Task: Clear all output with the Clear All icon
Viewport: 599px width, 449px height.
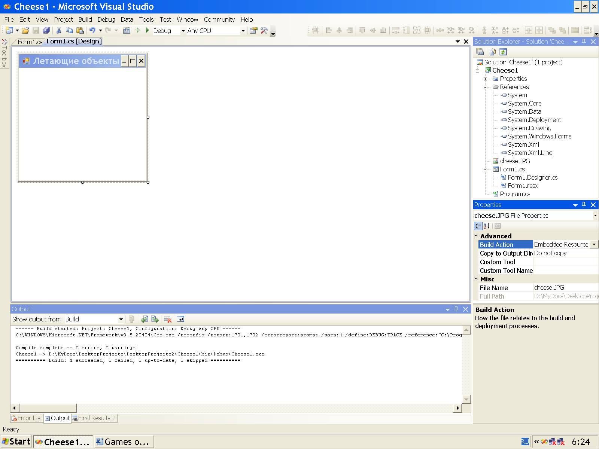Action: (x=167, y=319)
